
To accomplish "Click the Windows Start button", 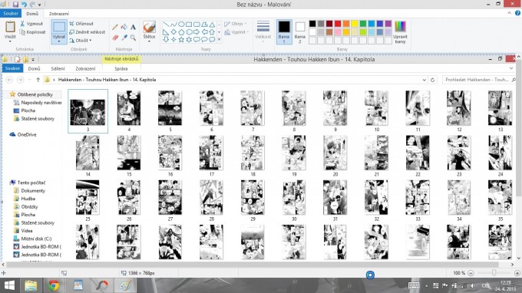I will coord(9,285).
